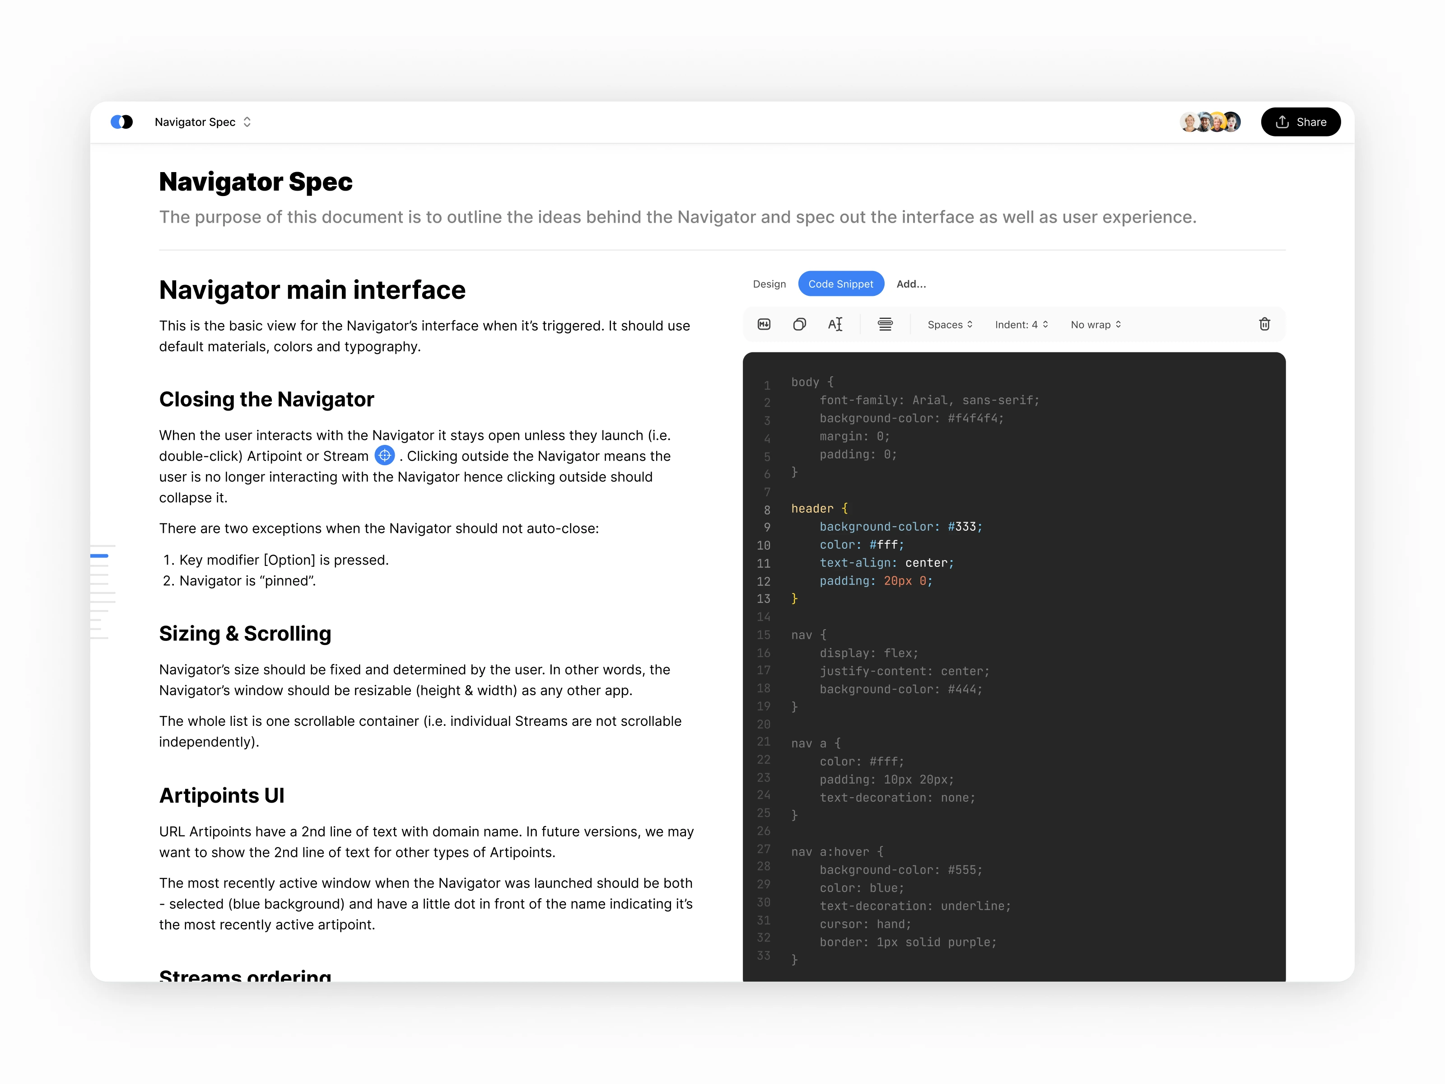Click the copy snippet icon
The height and width of the screenshot is (1084, 1445).
click(799, 324)
